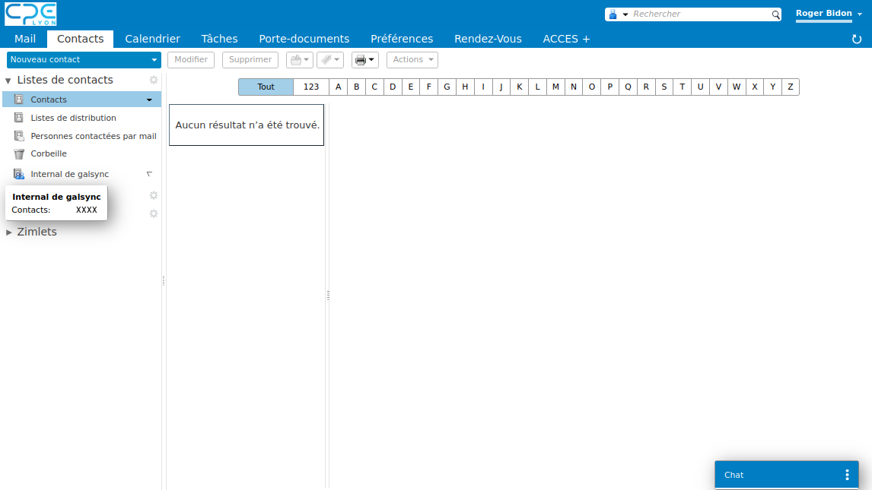Switch to the Mail tab
The image size is (872, 490).
pyautogui.click(x=25, y=39)
